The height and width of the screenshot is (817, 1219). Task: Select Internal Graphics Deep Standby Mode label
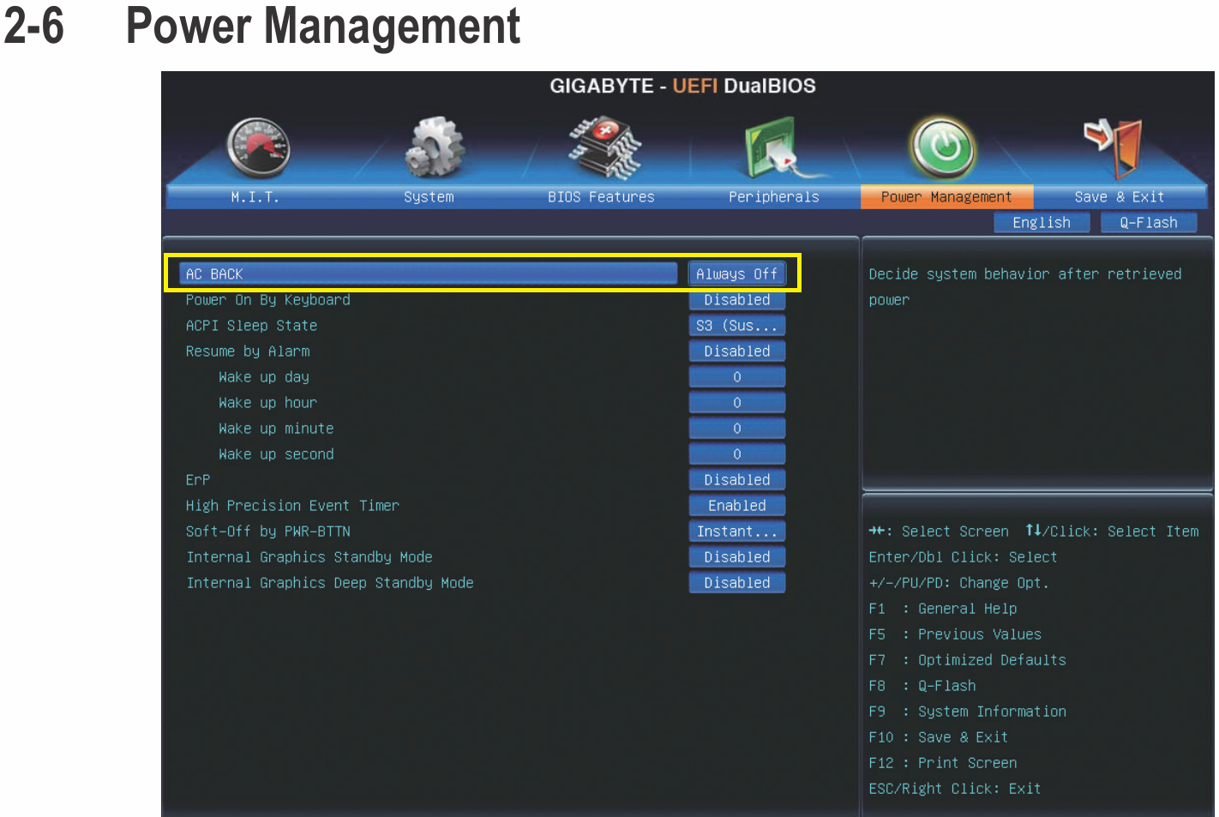(x=330, y=583)
